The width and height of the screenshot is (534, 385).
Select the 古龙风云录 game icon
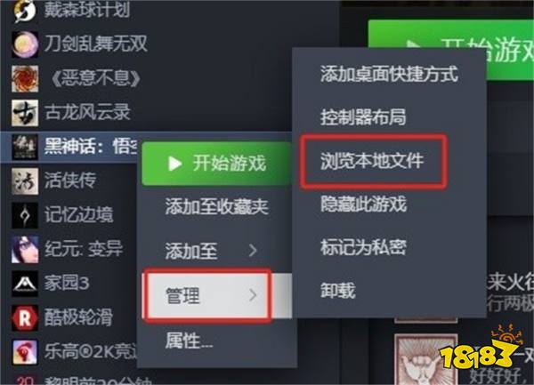(x=25, y=113)
